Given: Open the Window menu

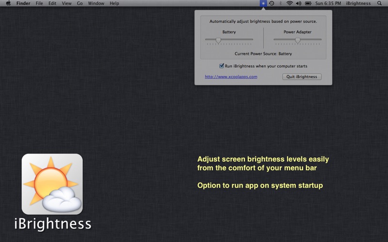Looking at the screenshot, I should 96,3.
